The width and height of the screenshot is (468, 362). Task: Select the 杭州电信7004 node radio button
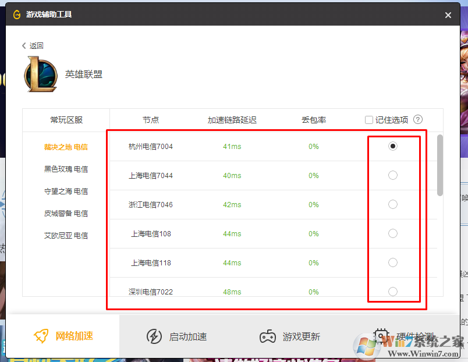pos(393,146)
